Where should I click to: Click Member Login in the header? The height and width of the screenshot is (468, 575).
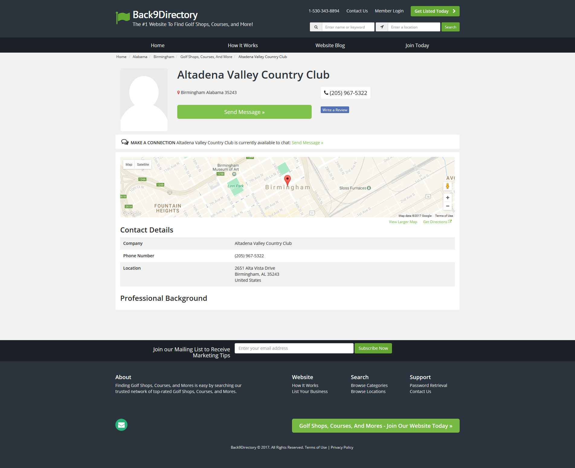pos(389,11)
